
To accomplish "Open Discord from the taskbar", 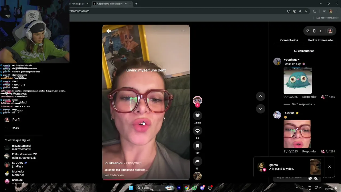I will tap(202, 188).
